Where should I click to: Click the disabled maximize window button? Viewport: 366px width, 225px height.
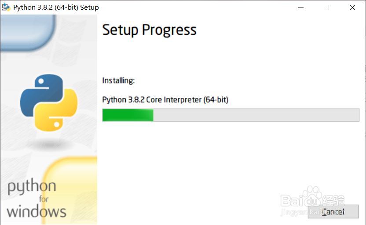326,7
